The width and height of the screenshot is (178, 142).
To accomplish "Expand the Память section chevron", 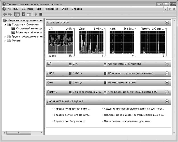I will pyautogui.click(x=167, y=92).
